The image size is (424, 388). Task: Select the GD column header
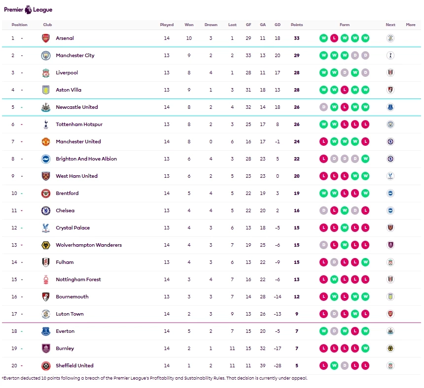tap(277, 25)
